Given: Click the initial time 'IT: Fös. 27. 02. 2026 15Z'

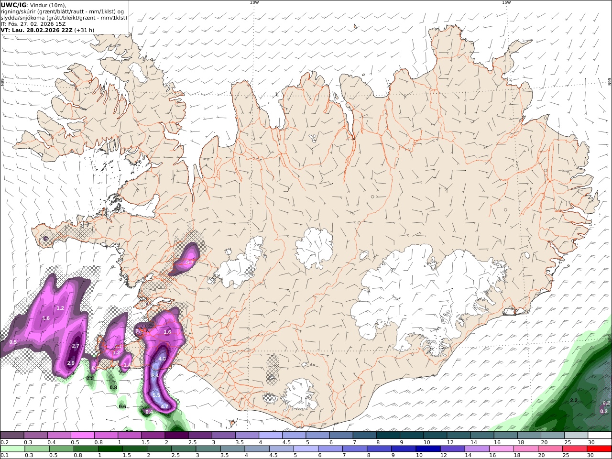Looking at the screenshot, I should click(x=33, y=23).
